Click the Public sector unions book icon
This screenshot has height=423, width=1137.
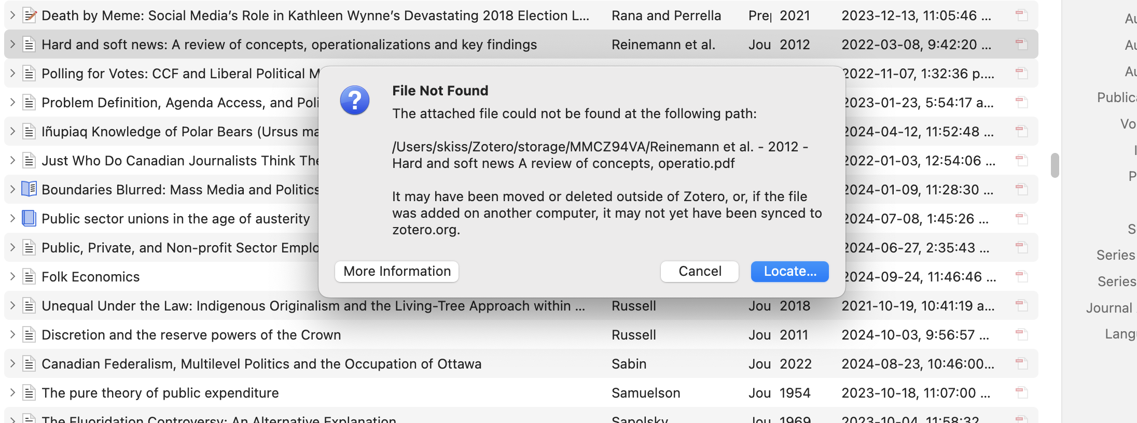tap(29, 218)
